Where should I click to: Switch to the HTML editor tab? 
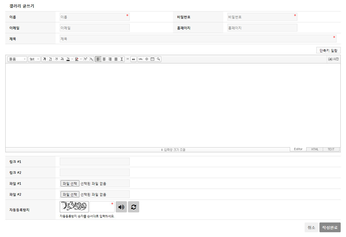point(315,149)
